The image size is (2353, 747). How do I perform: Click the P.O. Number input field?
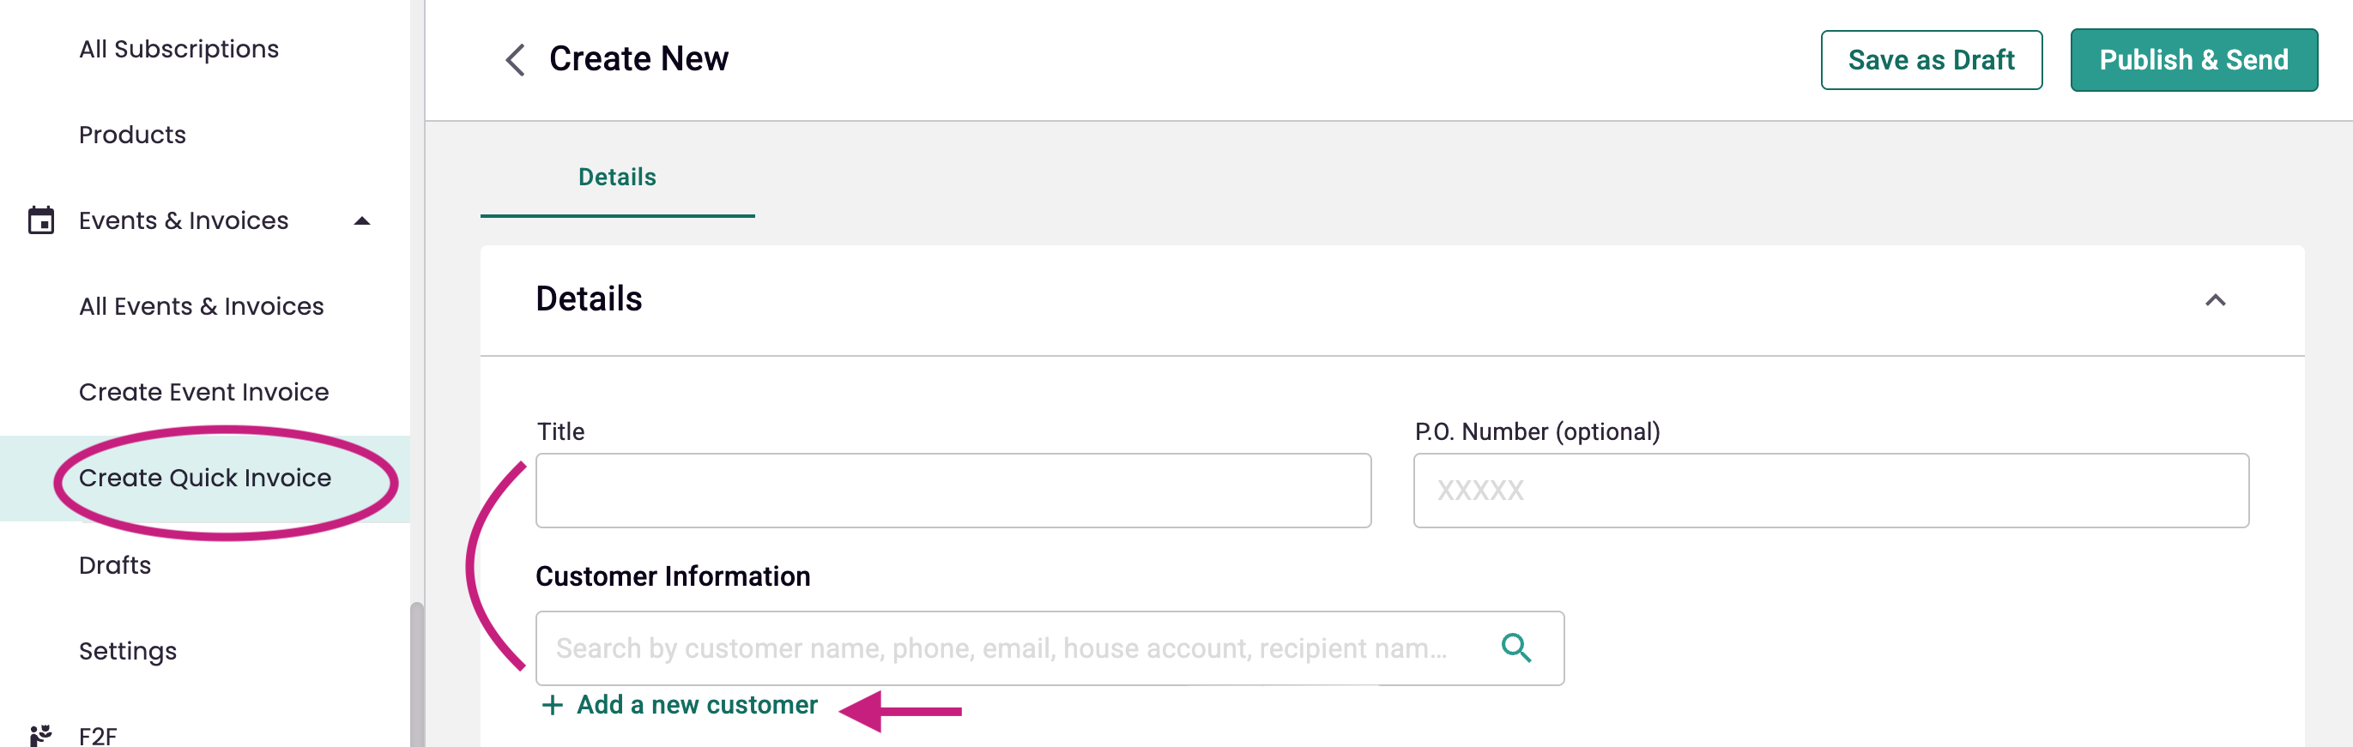pyautogui.click(x=1830, y=491)
